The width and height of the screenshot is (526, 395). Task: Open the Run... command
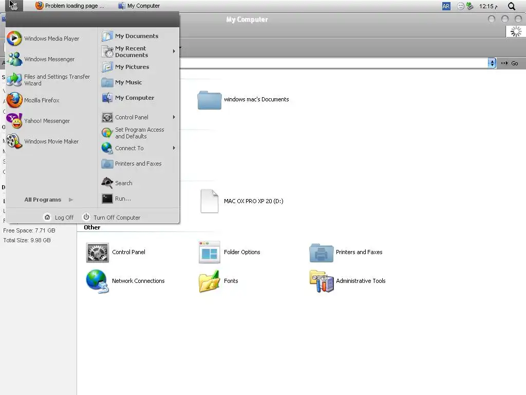click(x=117, y=199)
